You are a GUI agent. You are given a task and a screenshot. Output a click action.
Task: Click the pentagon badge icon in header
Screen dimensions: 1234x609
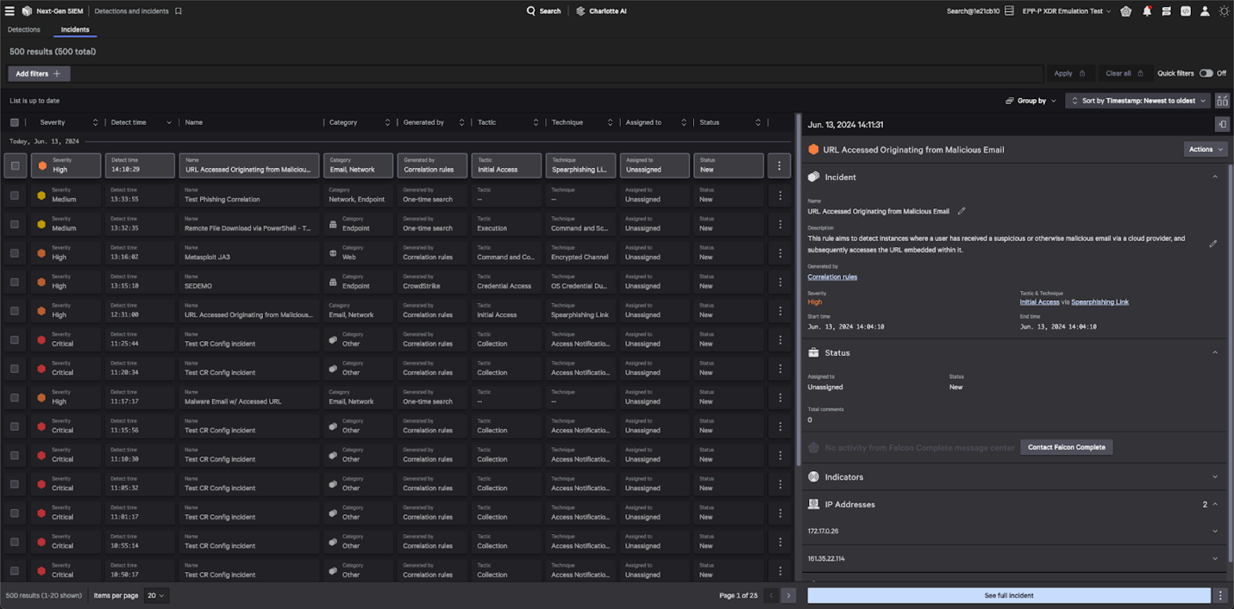click(x=1126, y=11)
